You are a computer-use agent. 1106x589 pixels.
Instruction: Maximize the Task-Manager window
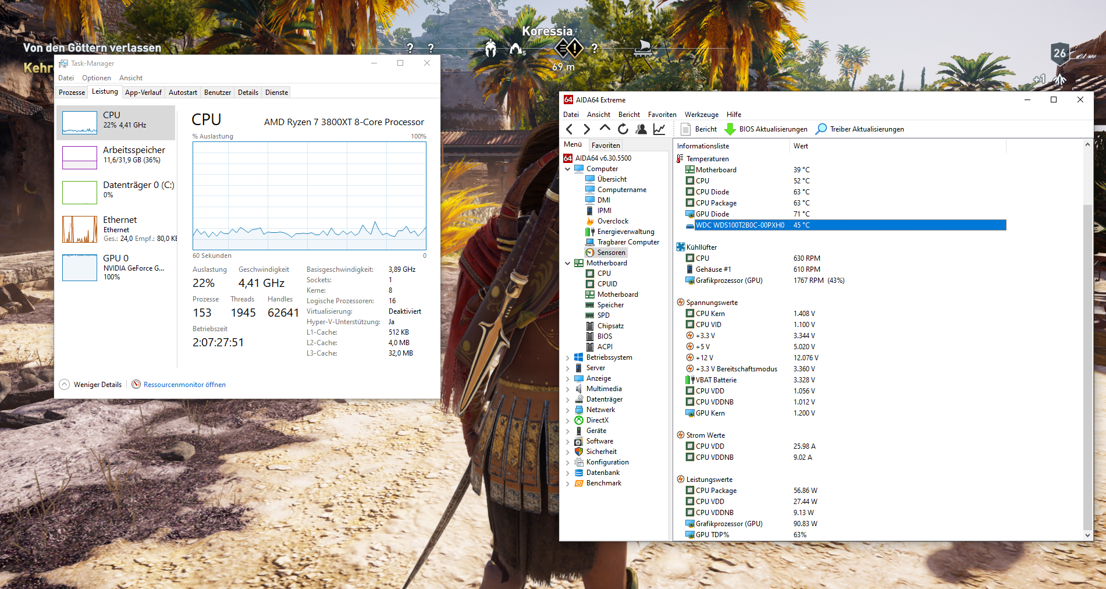tap(400, 63)
